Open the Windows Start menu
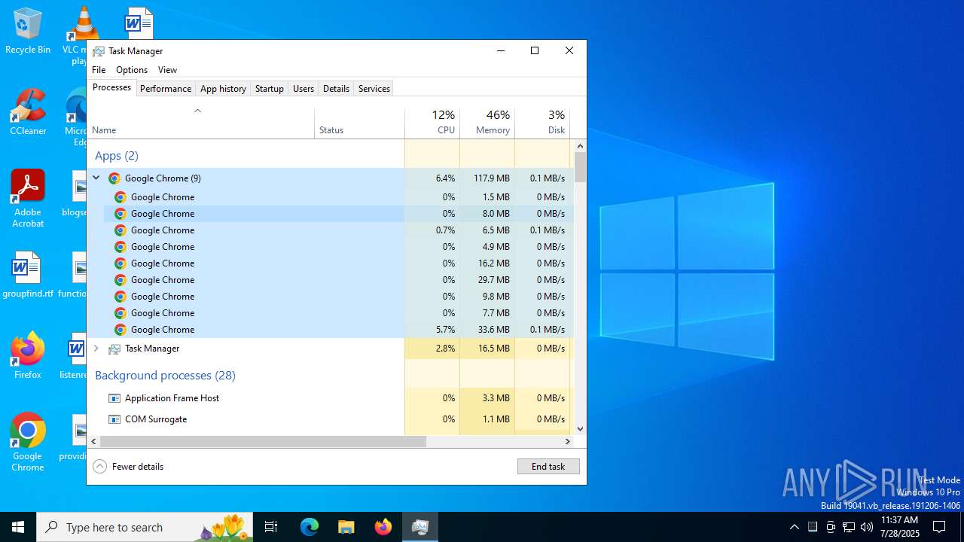The width and height of the screenshot is (964, 542). 18,527
